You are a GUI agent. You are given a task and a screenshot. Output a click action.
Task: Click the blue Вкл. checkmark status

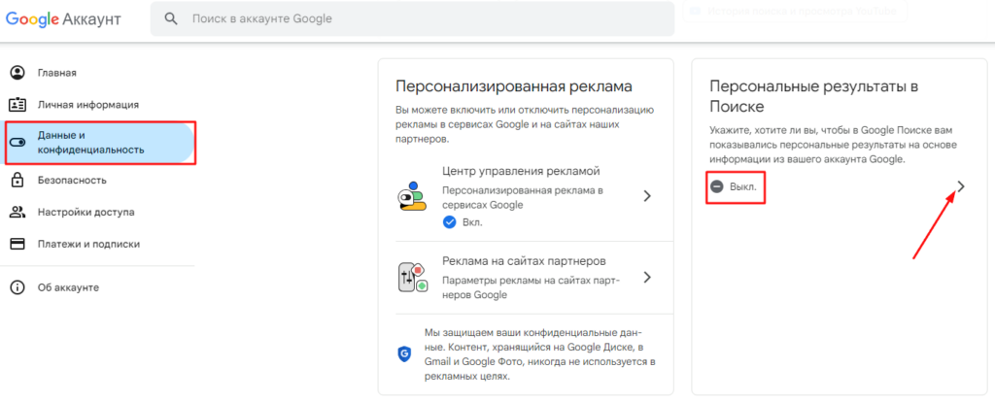pos(462,222)
